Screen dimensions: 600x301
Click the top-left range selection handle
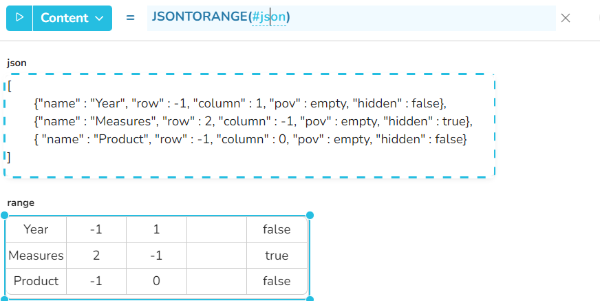[x=6, y=216]
